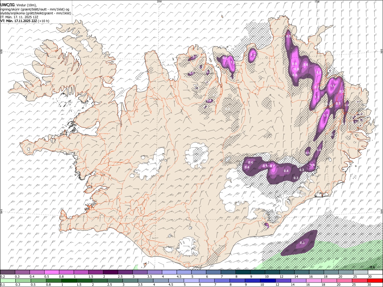Image resolution: width=383 pixels, height=287 pixels.
Task: Pick the 0.5 green swatch in bottom legend row
Action: tap(38, 281)
